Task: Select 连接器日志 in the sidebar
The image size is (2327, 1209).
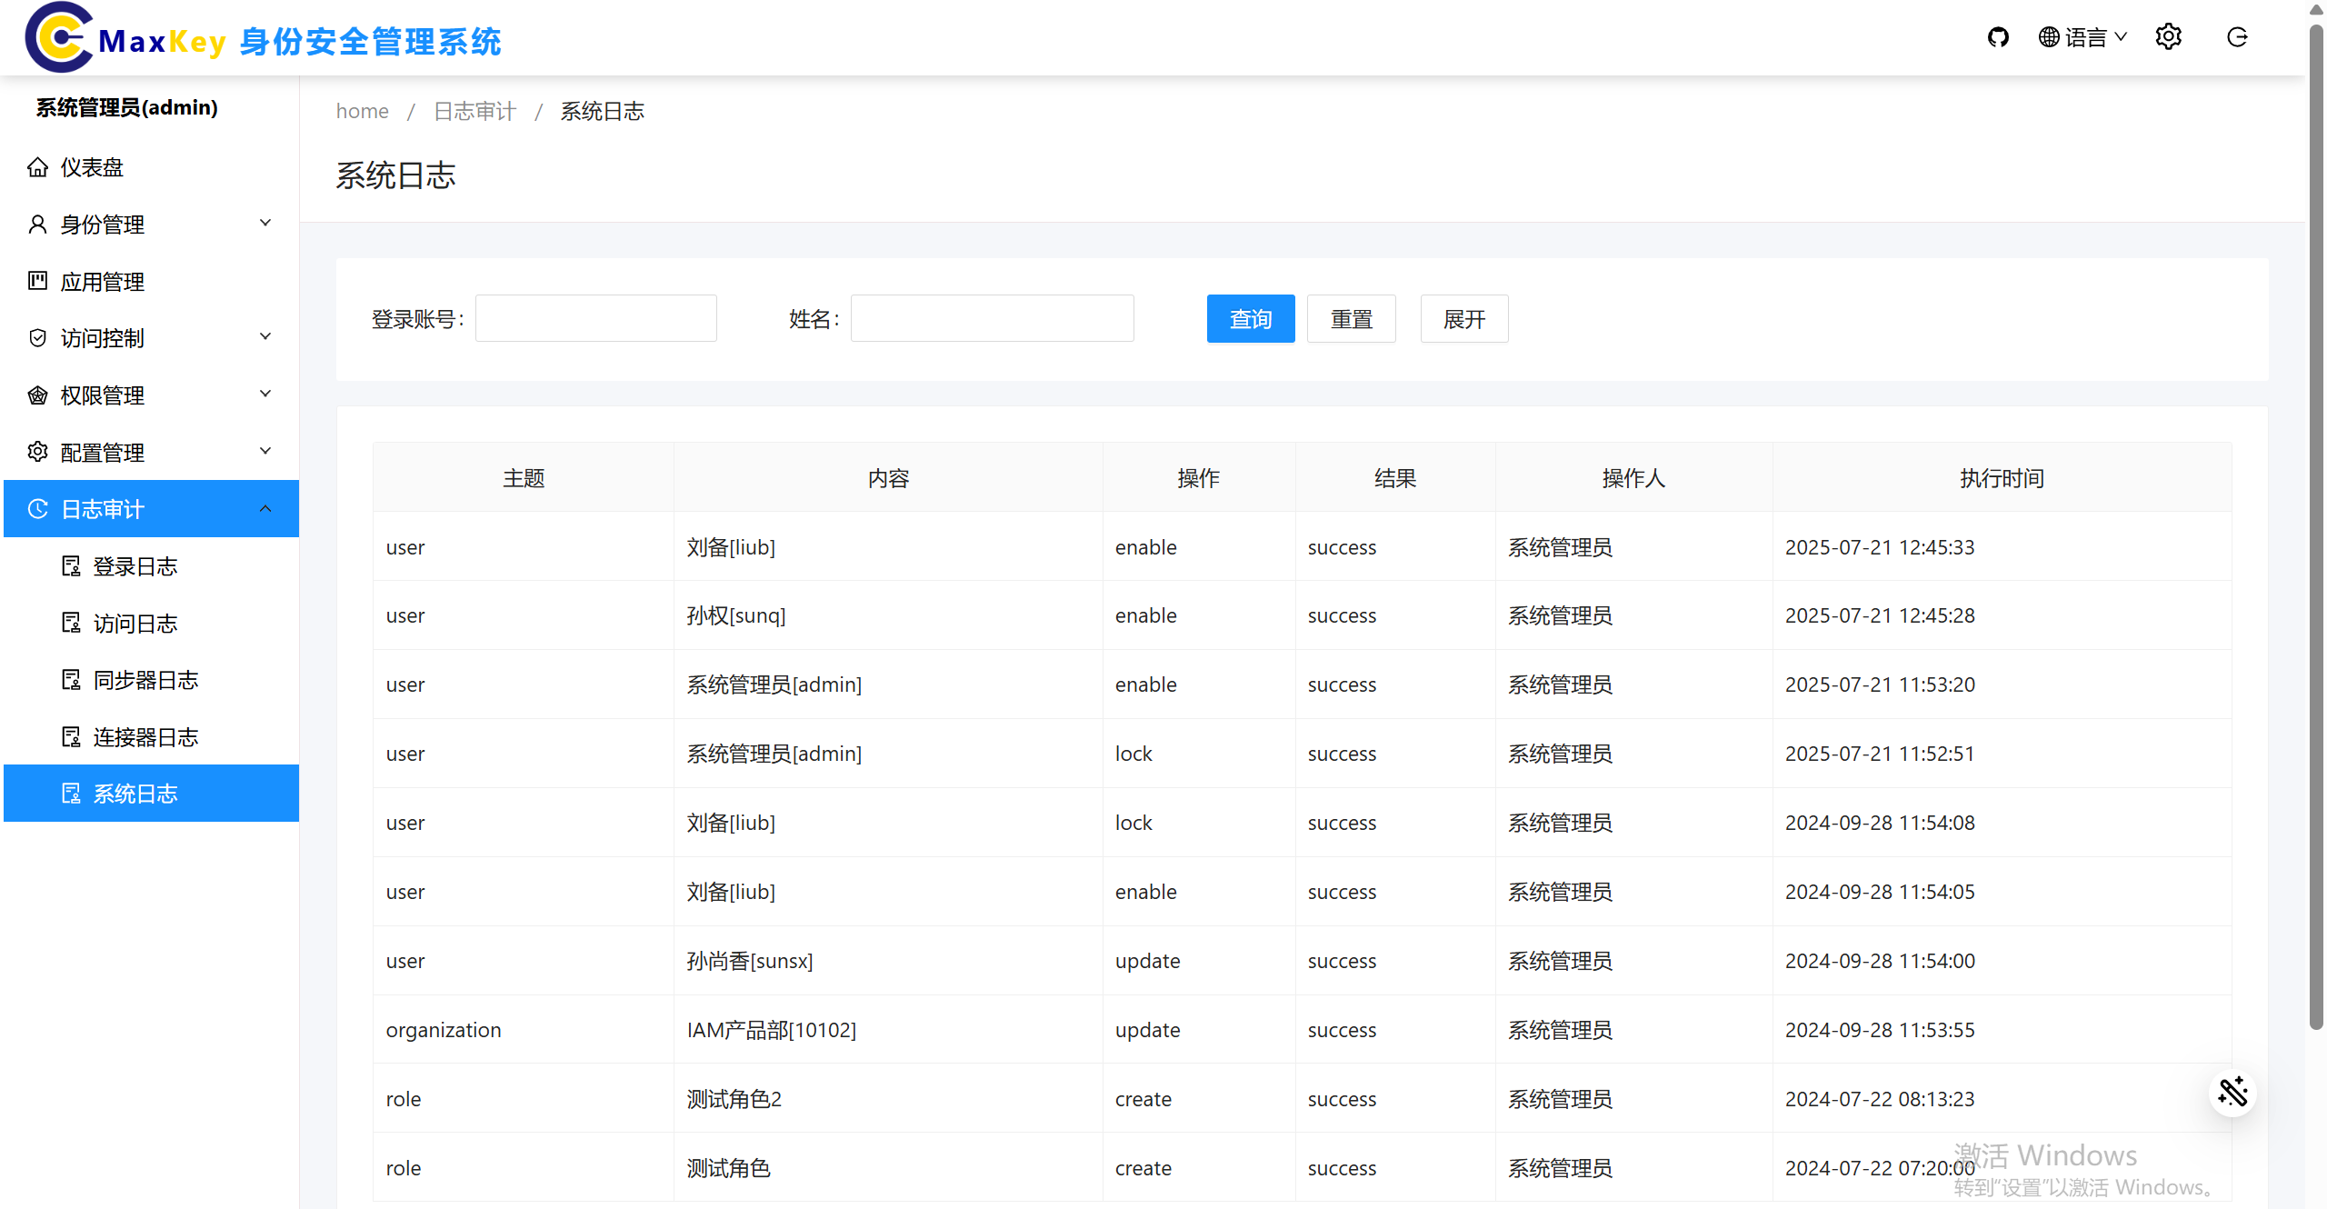Action: (145, 737)
